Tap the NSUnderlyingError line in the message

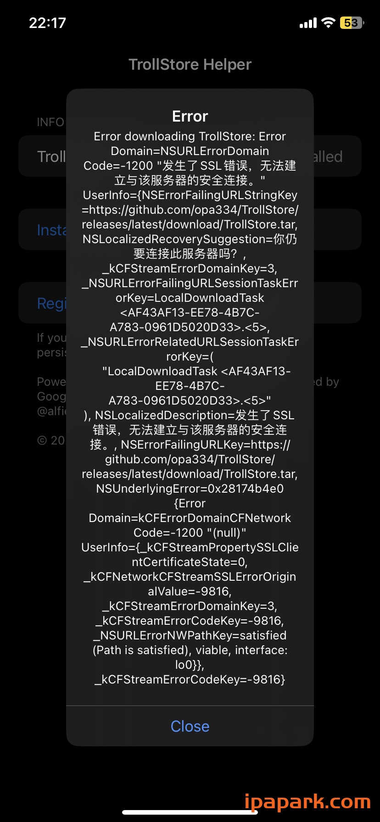(x=190, y=489)
